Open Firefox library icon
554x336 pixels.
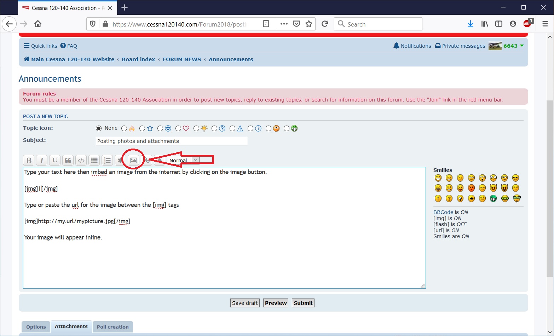485,24
